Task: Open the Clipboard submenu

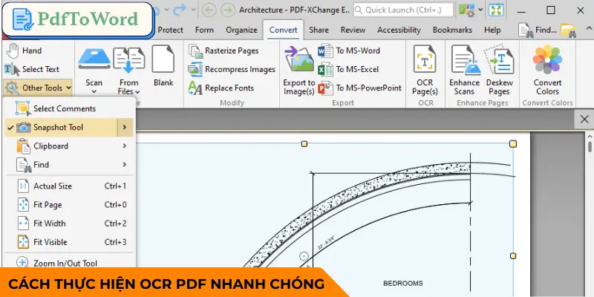Action: (x=69, y=146)
